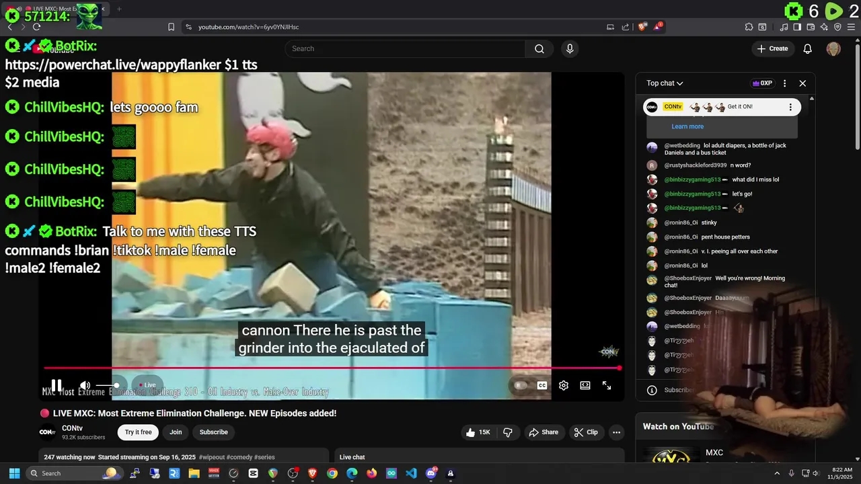Open pinned CONtv message options

pyautogui.click(x=790, y=107)
